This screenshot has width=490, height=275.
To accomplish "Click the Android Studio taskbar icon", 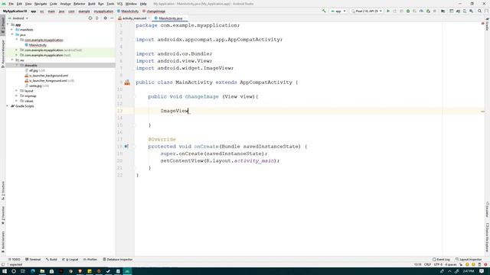I will point(127,271).
